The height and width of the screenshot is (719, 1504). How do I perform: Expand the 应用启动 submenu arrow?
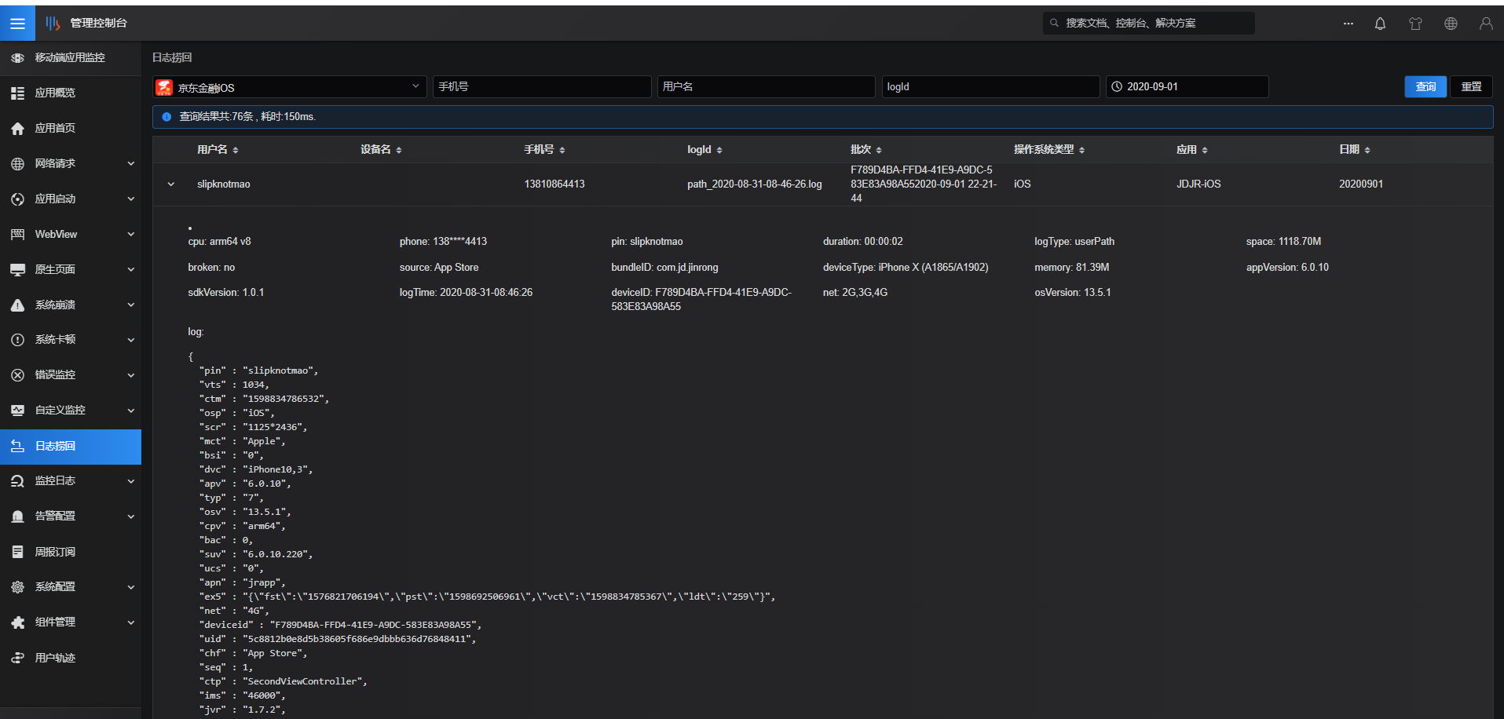click(131, 199)
